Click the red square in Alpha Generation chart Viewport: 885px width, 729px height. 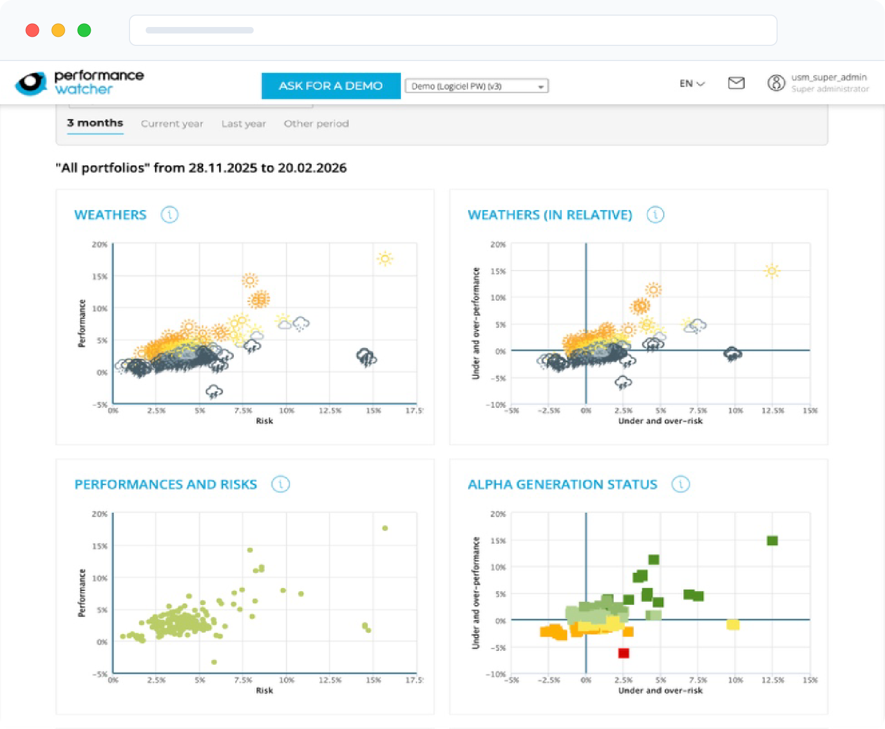tap(623, 653)
